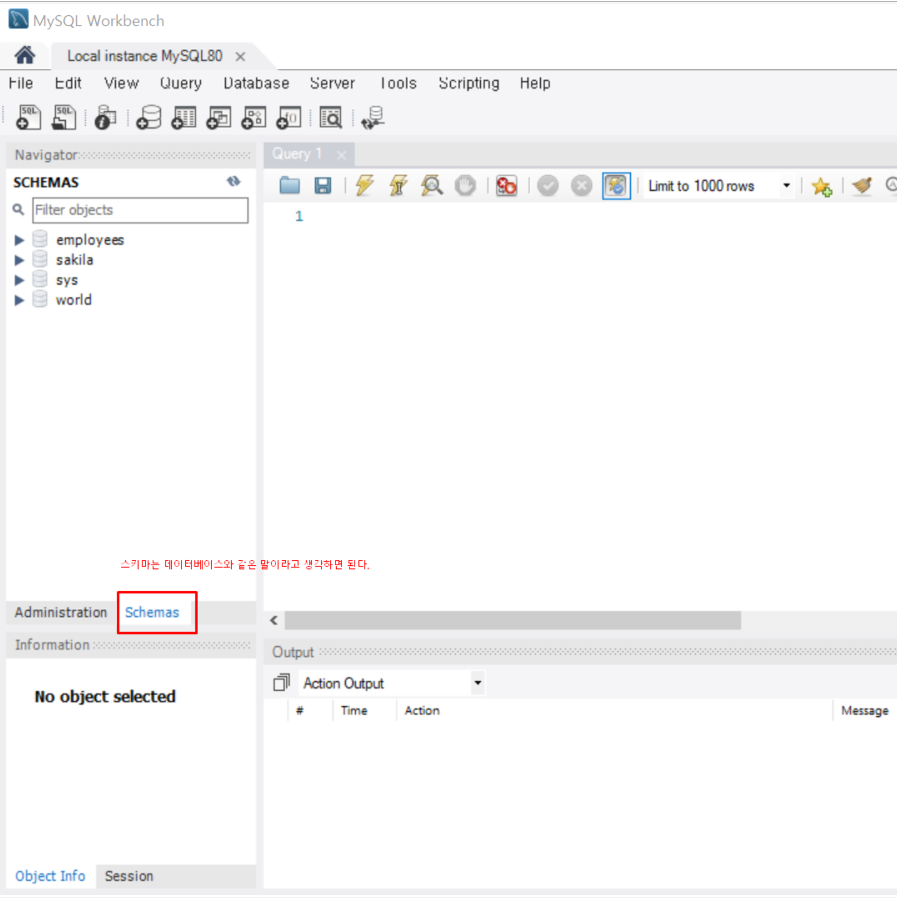897x898 pixels.
Task: Expand the sakila schema tree node
Action: pos(19,260)
